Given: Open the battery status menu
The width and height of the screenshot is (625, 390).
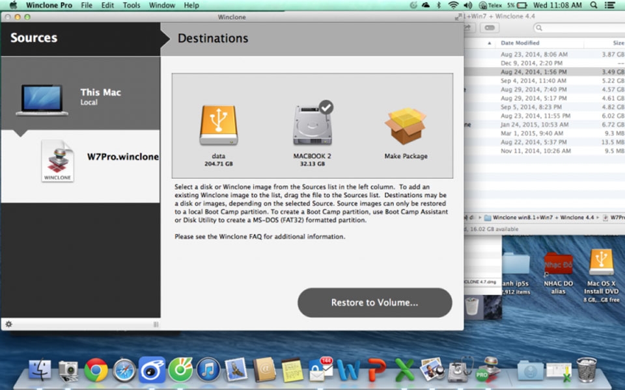Looking at the screenshot, I should pyautogui.click(x=518, y=5).
